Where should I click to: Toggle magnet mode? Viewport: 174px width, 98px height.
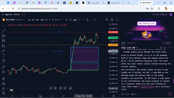pyautogui.click(x=4, y=79)
